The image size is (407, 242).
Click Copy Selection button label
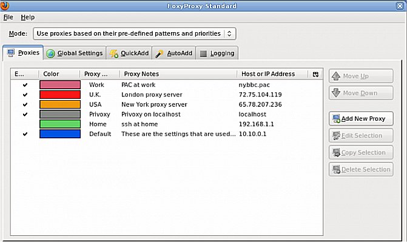(363, 152)
